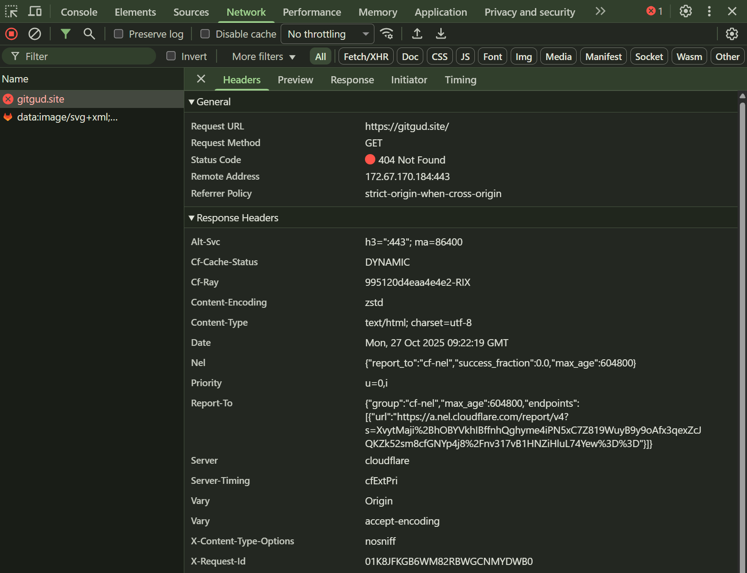Click the Server header value cloudflare
The height and width of the screenshot is (573, 747).
click(387, 461)
